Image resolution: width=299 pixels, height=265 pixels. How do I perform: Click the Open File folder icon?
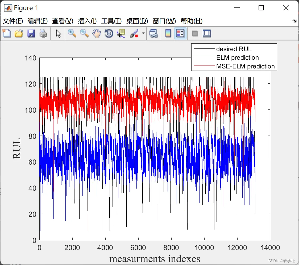coord(19,34)
